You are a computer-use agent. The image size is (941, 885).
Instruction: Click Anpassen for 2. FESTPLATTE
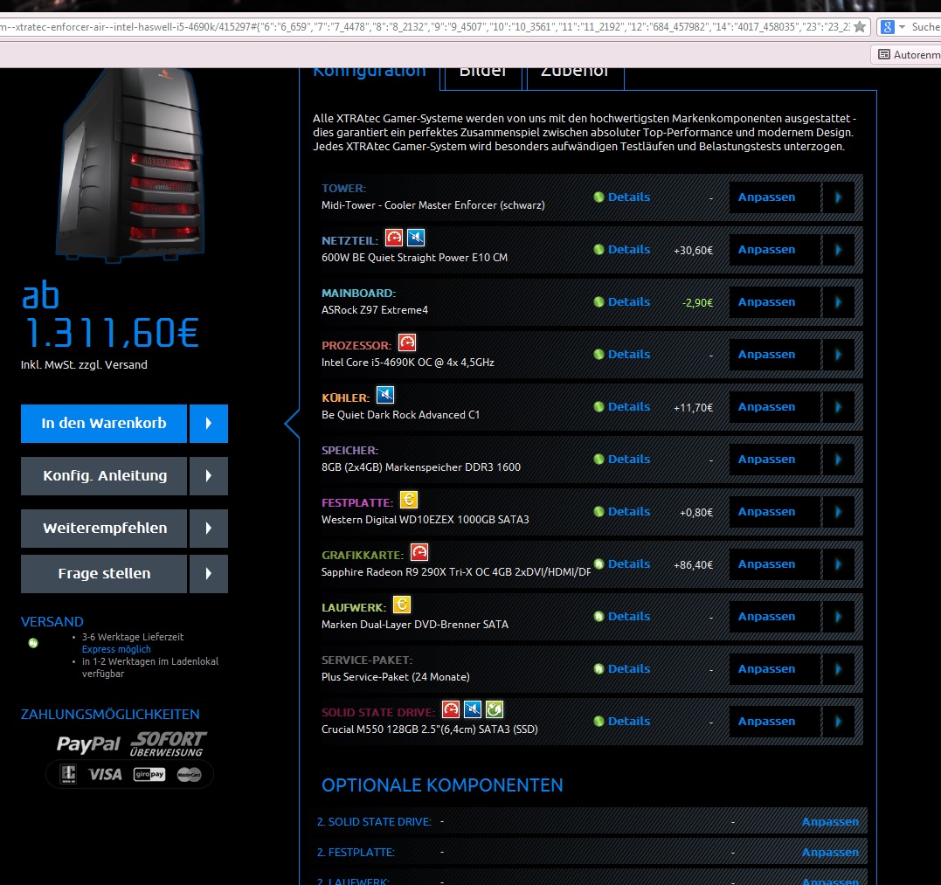[831, 852]
